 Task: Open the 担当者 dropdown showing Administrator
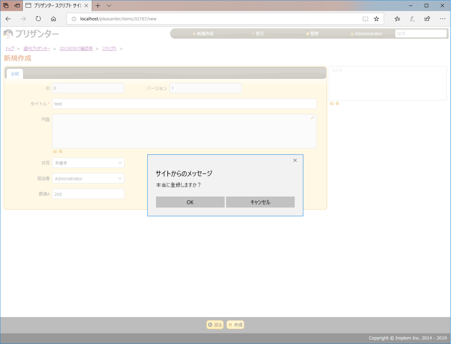[88, 178]
